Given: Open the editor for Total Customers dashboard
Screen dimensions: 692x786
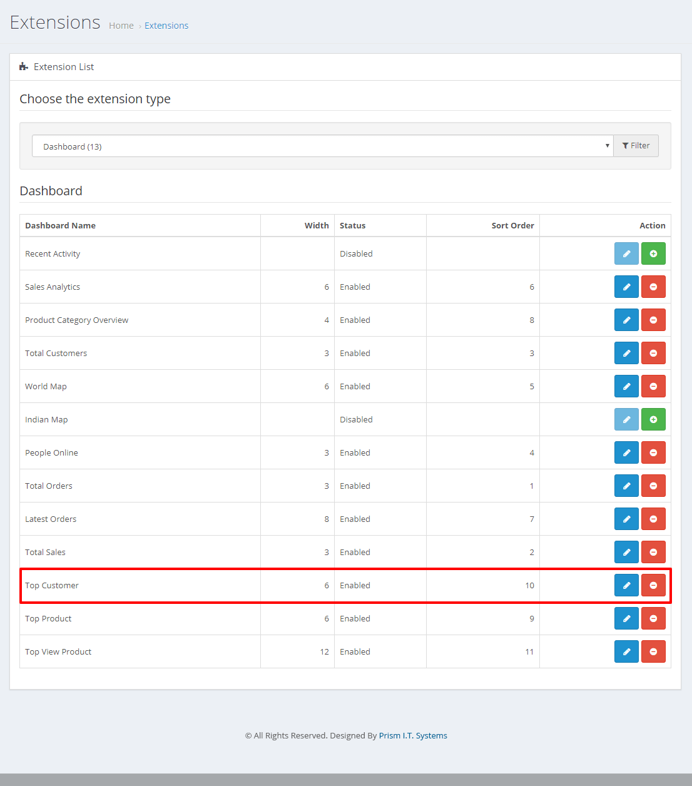Looking at the screenshot, I should 626,353.
